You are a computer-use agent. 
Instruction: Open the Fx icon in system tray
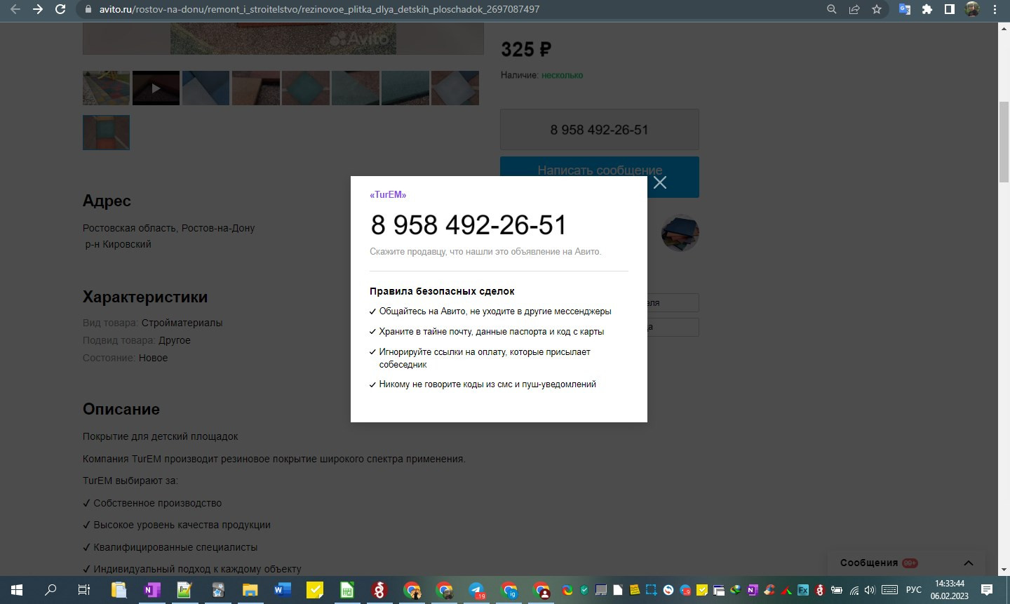(803, 590)
